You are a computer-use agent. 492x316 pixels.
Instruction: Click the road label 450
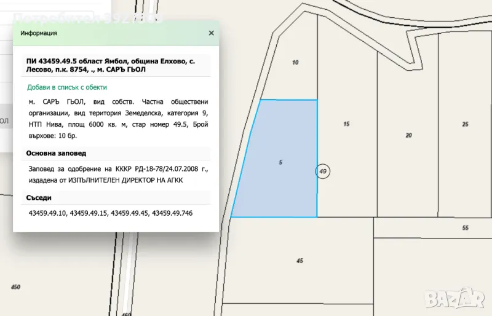click(15, 287)
